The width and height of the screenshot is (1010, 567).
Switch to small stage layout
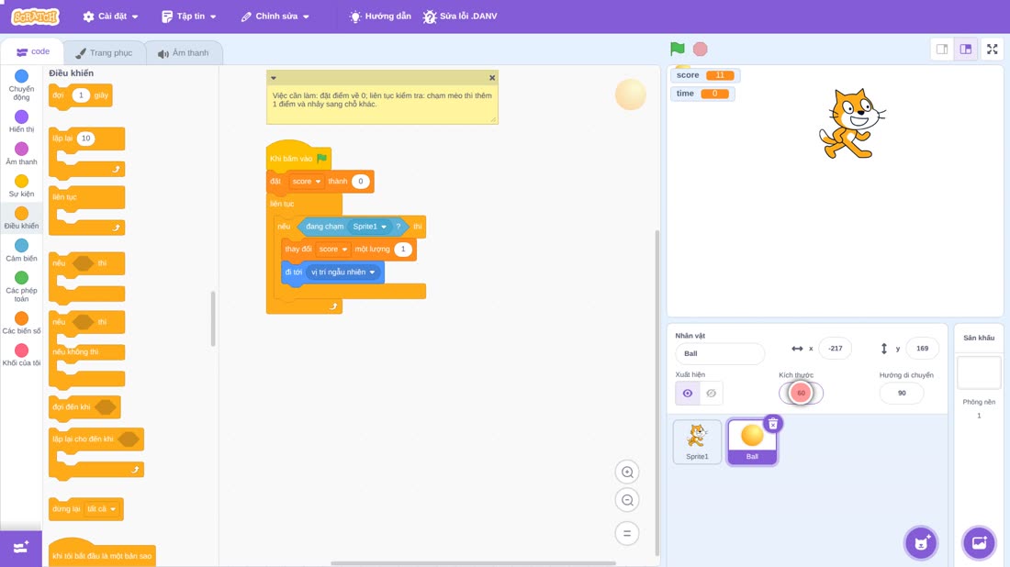942,49
